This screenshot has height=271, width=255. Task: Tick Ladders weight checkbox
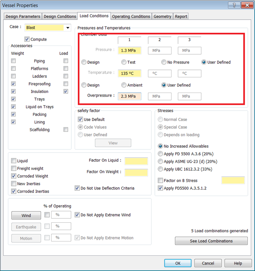click(x=13, y=76)
